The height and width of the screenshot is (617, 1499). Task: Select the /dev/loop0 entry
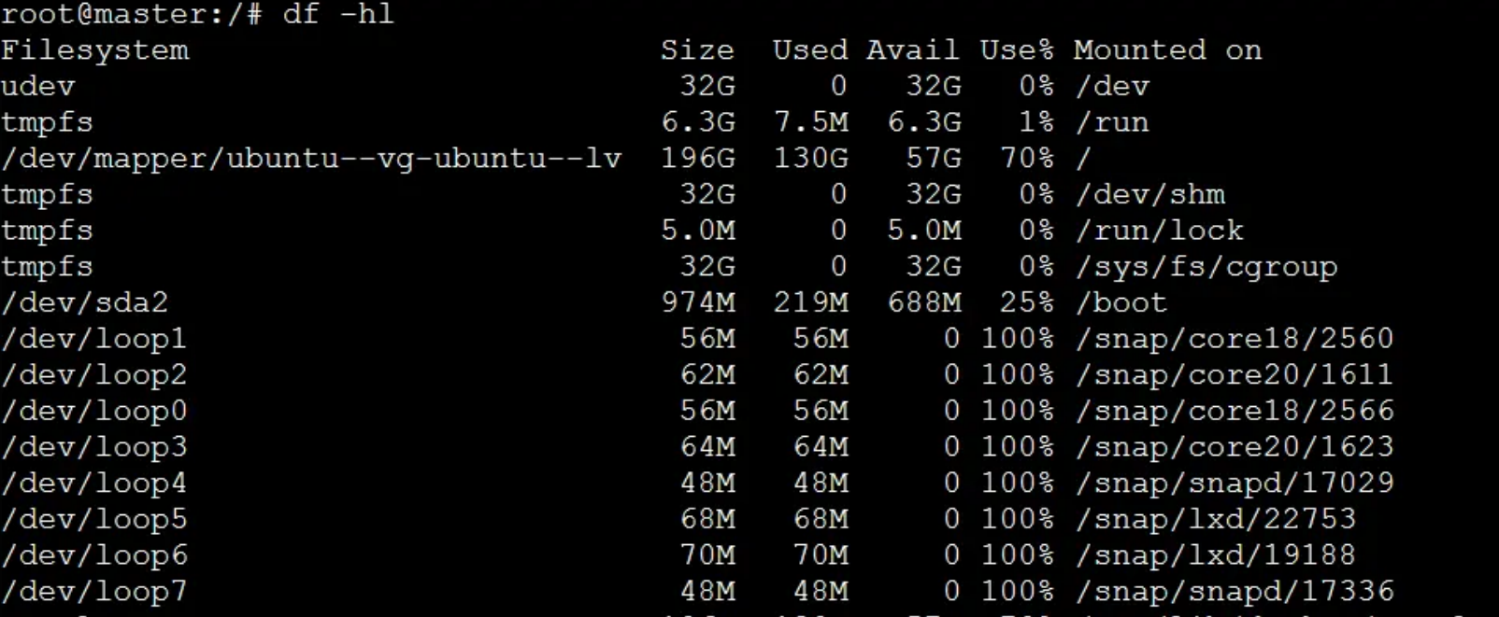(x=93, y=411)
